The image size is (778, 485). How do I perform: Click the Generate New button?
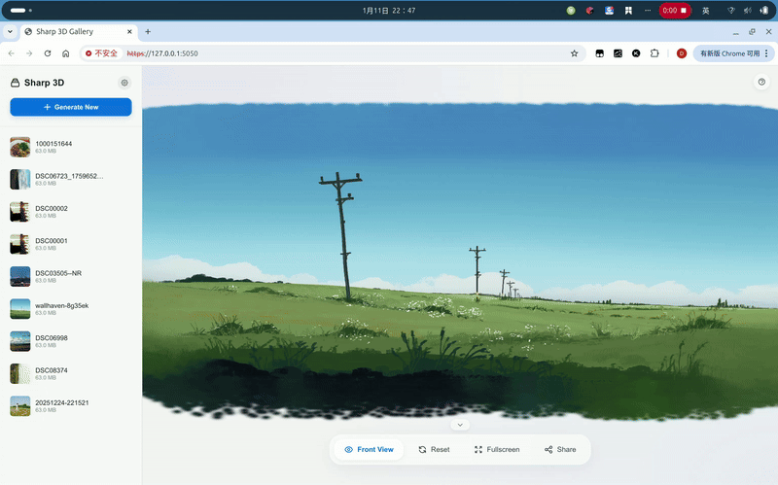[x=71, y=107]
